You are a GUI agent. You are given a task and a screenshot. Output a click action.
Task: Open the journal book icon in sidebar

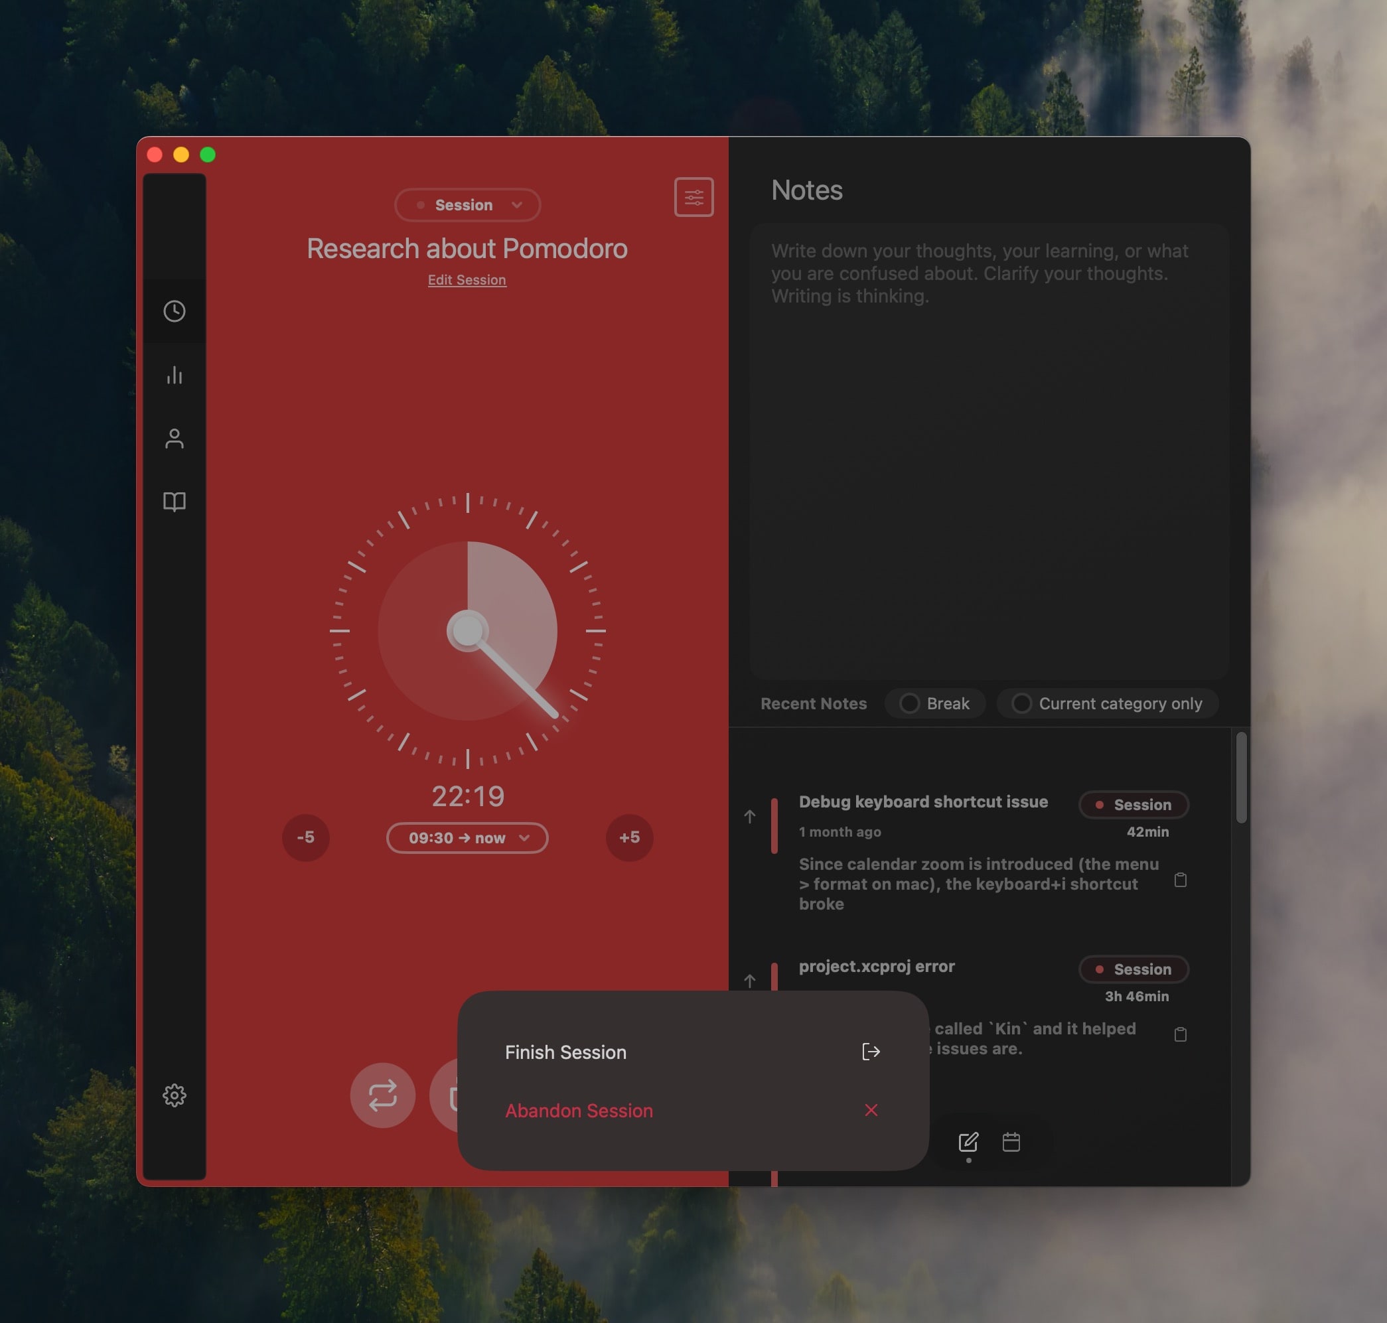175,502
